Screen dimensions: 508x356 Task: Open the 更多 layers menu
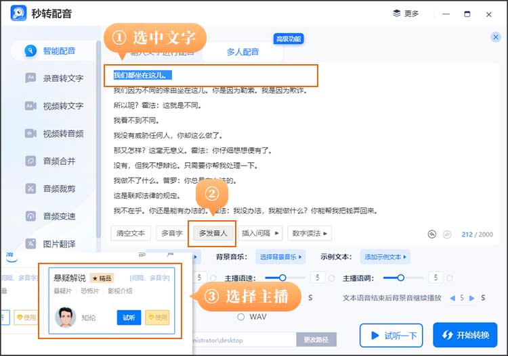(406, 14)
